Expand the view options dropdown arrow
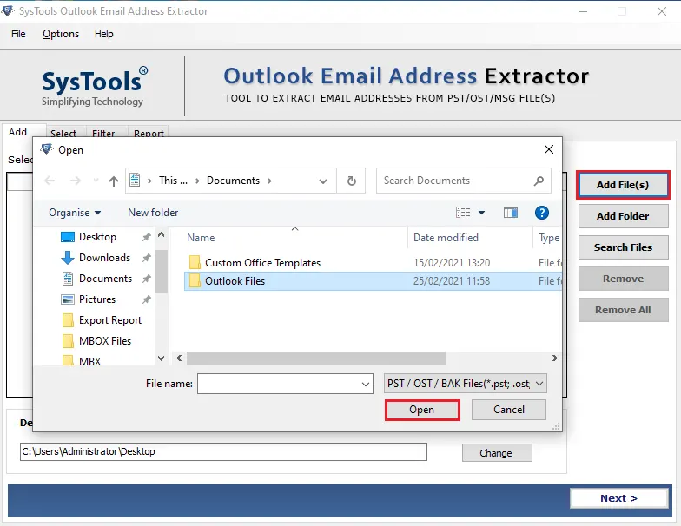The height and width of the screenshot is (526, 681). (481, 213)
